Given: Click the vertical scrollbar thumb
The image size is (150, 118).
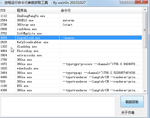Looking at the screenshot, I should pyautogui.click(x=145, y=30).
